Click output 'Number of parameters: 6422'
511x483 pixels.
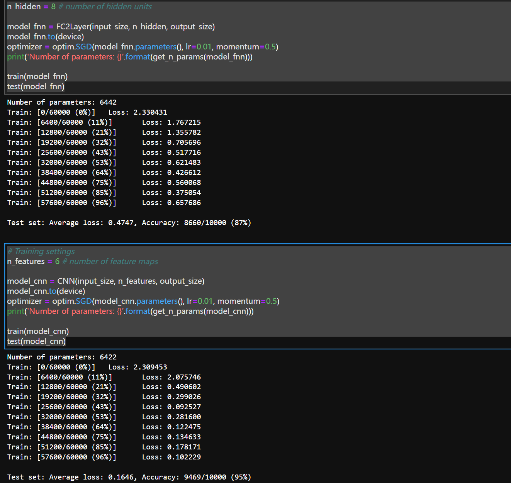pyautogui.click(x=62, y=357)
